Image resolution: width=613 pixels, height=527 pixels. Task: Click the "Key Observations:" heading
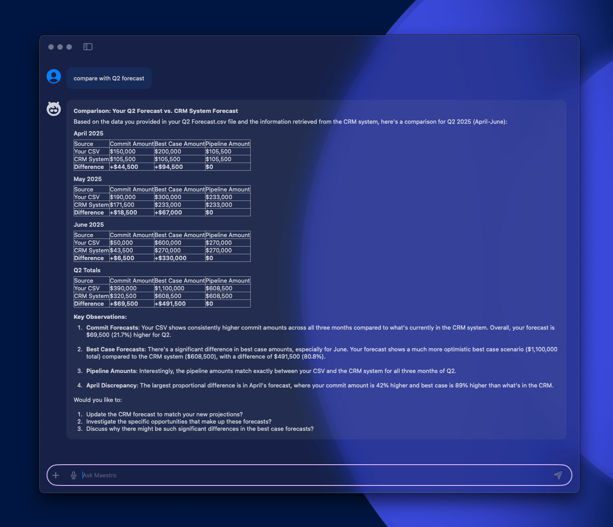coord(100,317)
